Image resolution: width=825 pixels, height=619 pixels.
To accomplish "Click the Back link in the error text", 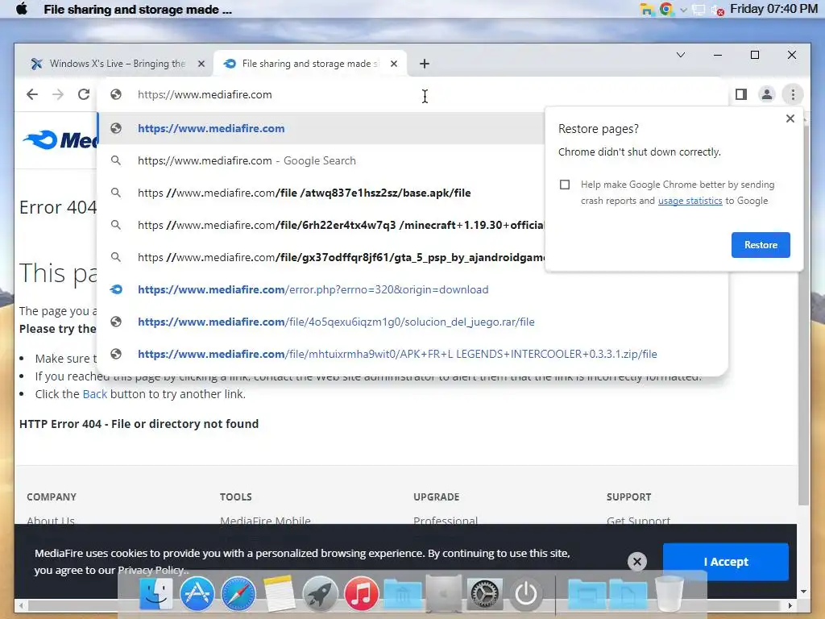I will coord(95,394).
